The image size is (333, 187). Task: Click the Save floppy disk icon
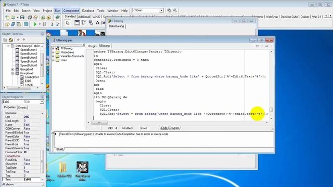coord(22,17)
